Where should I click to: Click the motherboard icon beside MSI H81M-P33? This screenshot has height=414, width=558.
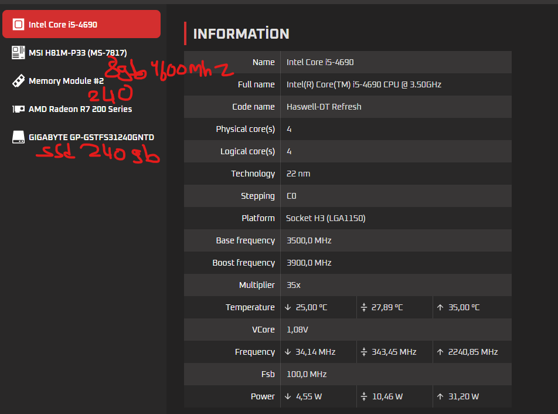[x=19, y=52]
